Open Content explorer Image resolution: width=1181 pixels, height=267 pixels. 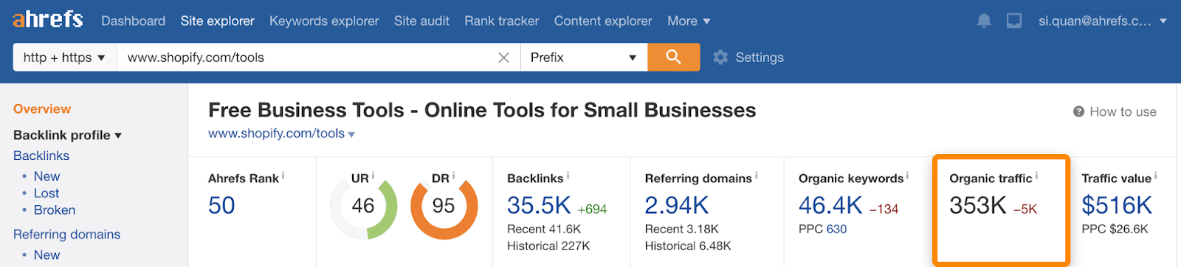[x=603, y=21]
